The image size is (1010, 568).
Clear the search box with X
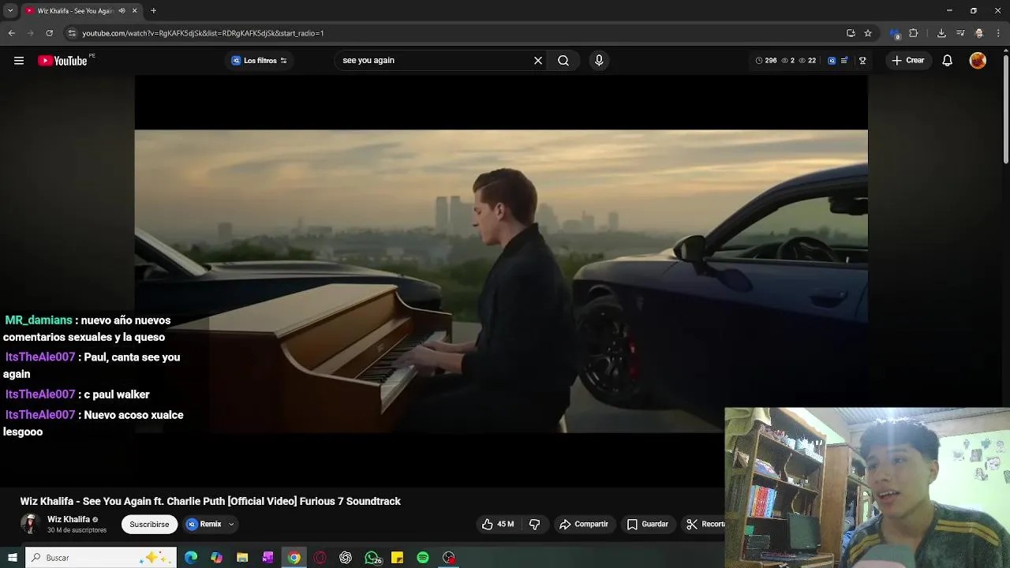pos(538,61)
